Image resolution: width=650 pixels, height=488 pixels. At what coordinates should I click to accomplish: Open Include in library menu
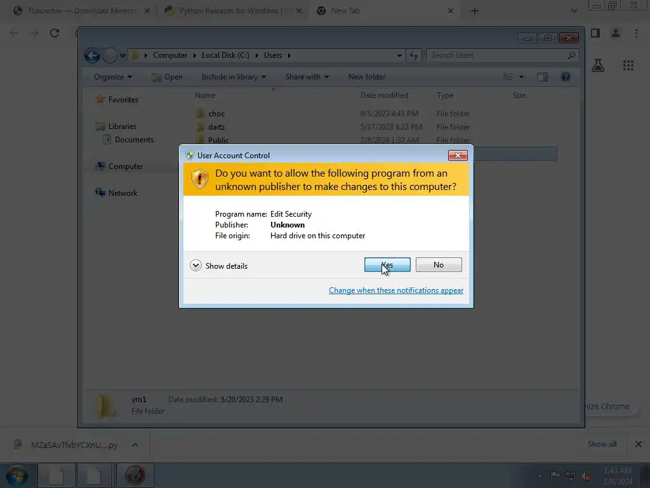[234, 77]
